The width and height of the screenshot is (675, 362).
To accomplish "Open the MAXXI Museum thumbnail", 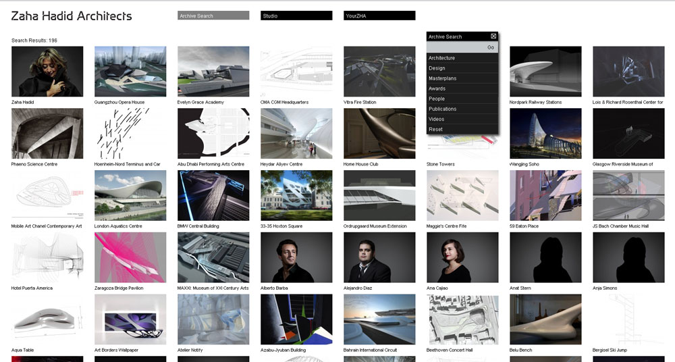I will tap(213, 258).
